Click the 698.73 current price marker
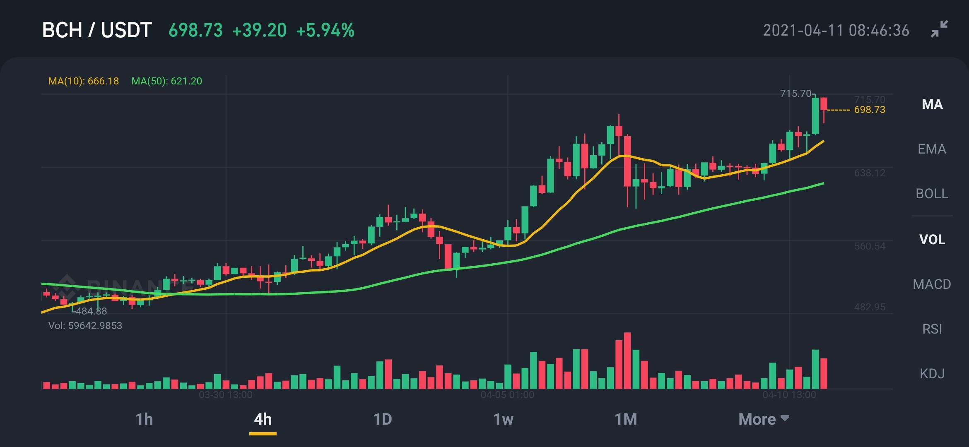Viewport: 969px width, 447px height. tap(870, 110)
